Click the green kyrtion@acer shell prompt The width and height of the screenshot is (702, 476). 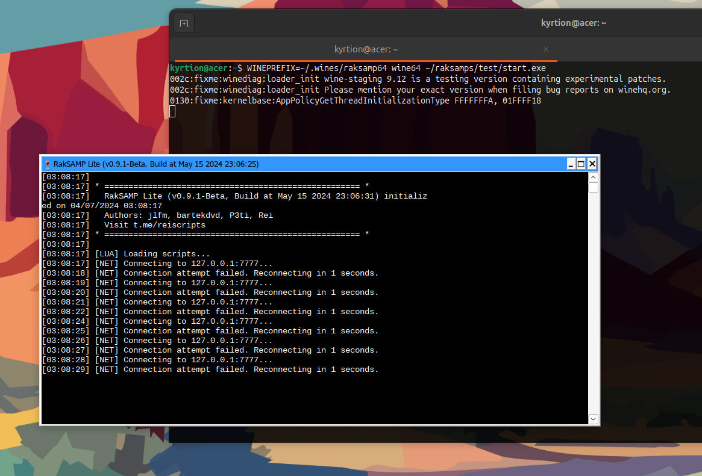[199, 68]
